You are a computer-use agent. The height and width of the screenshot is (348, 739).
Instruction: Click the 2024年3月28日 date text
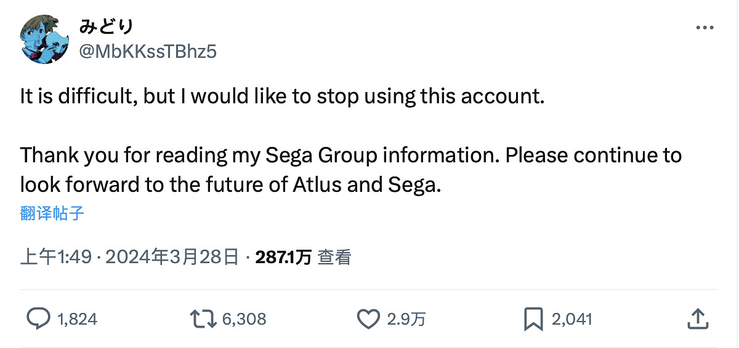[x=172, y=257]
